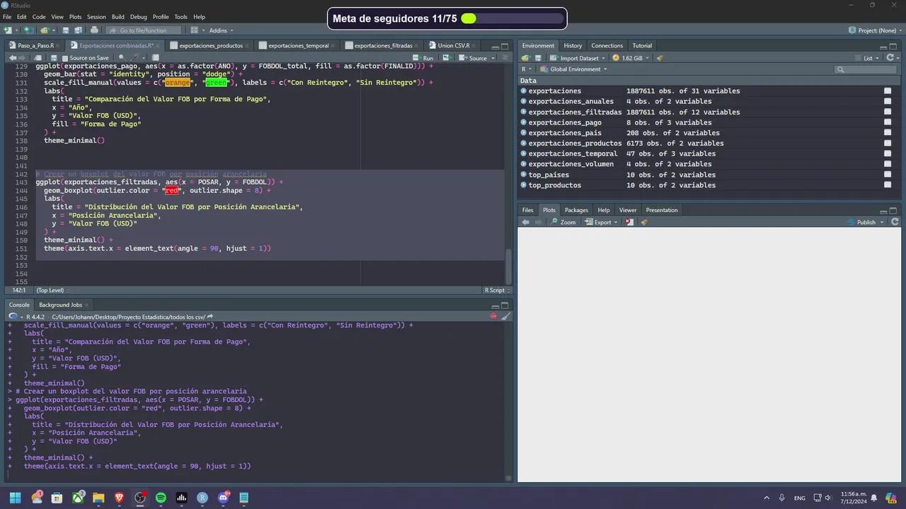Save the workspace from the Environment toolbar
This screenshot has height=509, width=906.
(x=538, y=58)
